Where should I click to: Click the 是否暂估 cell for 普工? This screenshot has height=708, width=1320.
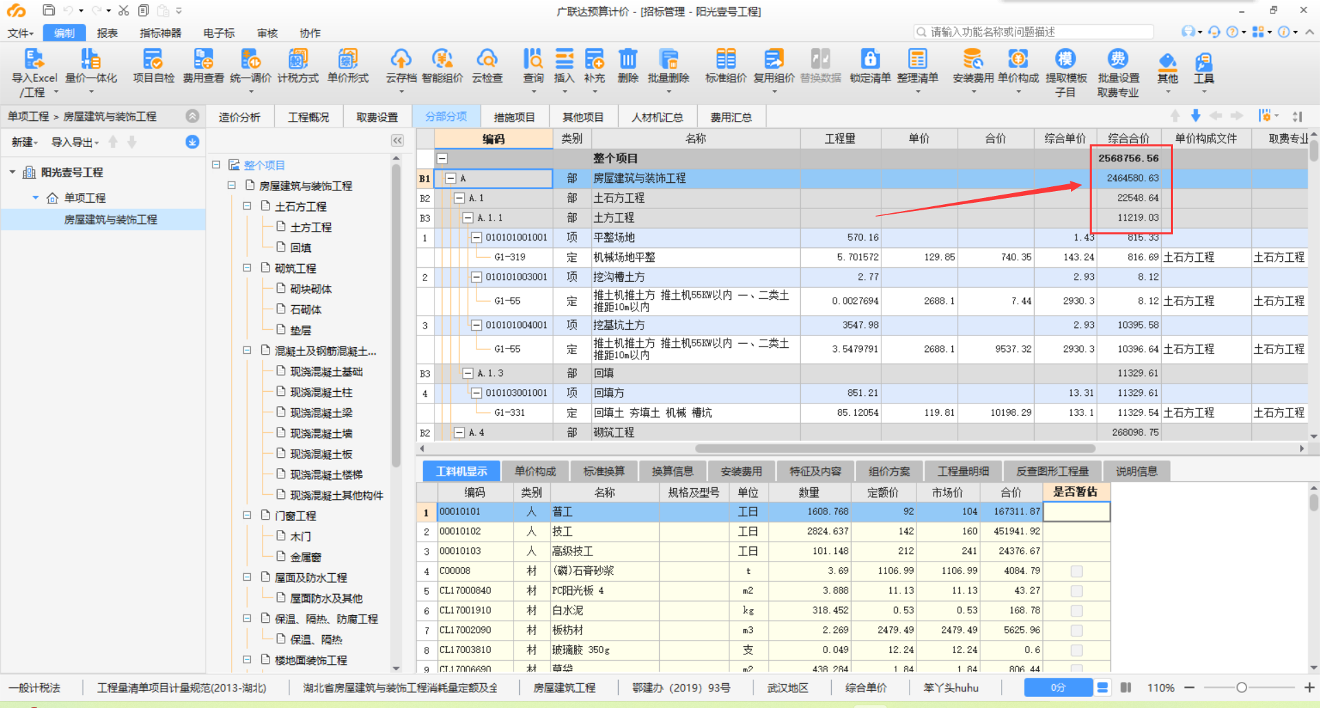[1077, 512]
